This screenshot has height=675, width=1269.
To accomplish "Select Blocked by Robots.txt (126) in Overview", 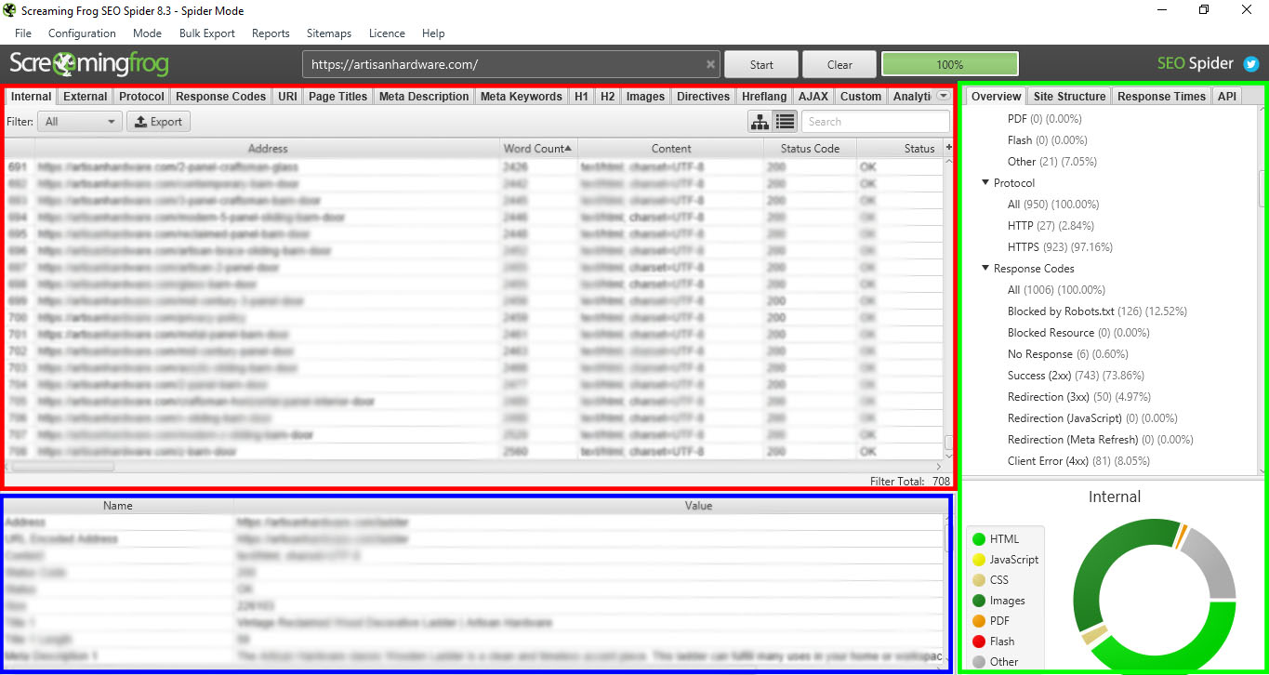I will click(x=1097, y=311).
